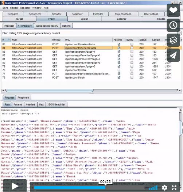Screen dimensions: 183x192
Task: Open the Intruder menu in menu bar
Action: tap(14, 8)
